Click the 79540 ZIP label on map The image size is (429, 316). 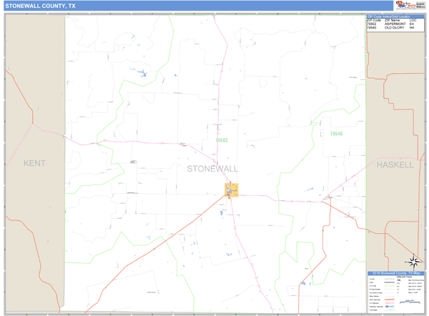pyautogui.click(x=336, y=134)
